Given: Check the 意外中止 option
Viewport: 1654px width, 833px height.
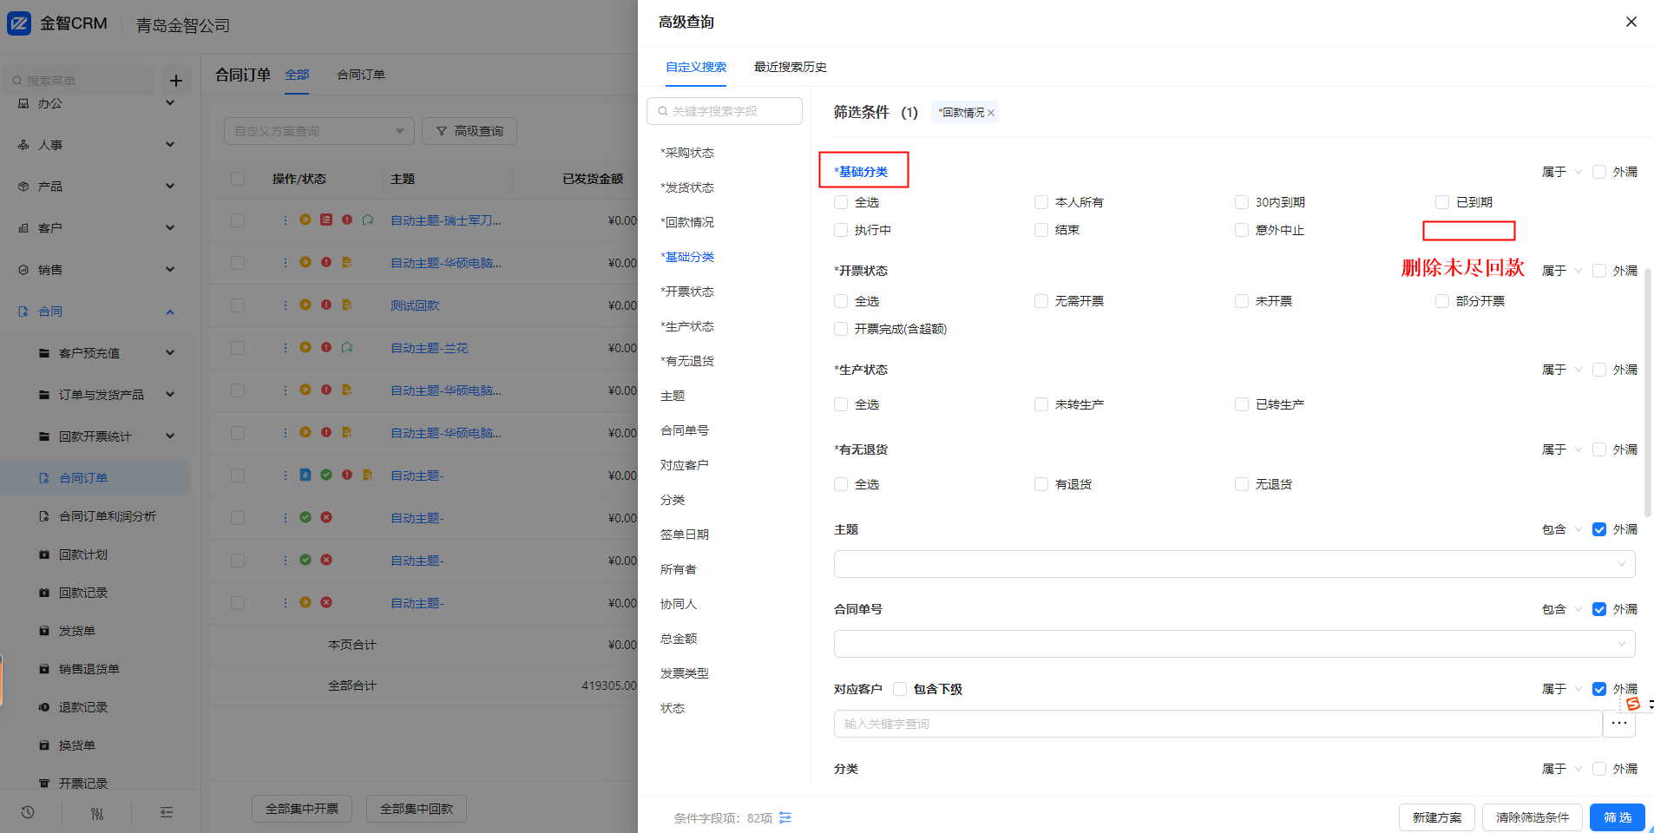Looking at the screenshot, I should pyautogui.click(x=1242, y=230).
